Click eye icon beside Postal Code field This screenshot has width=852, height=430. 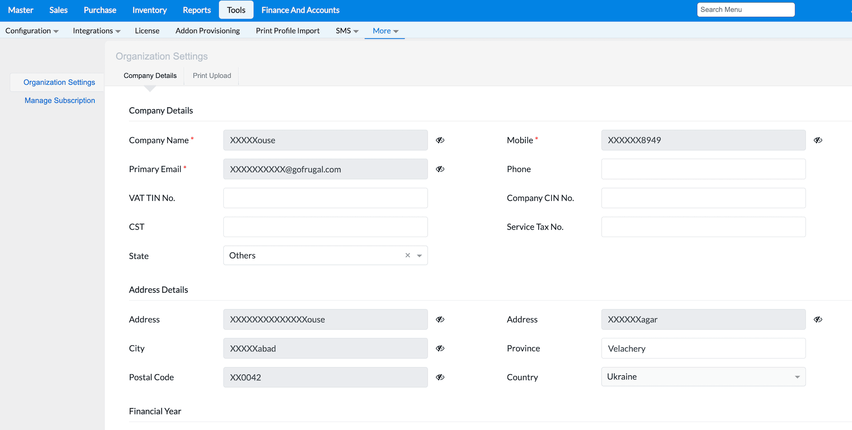(440, 377)
